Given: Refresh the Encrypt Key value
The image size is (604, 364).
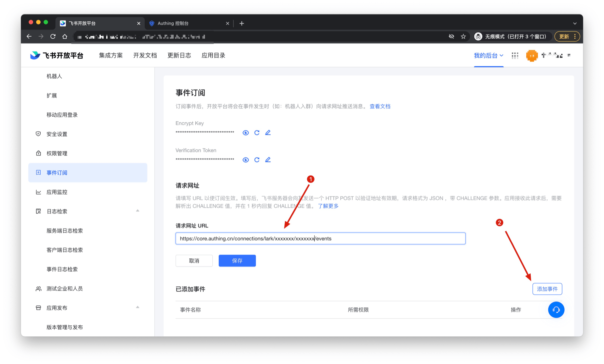Looking at the screenshot, I should tap(257, 133).
